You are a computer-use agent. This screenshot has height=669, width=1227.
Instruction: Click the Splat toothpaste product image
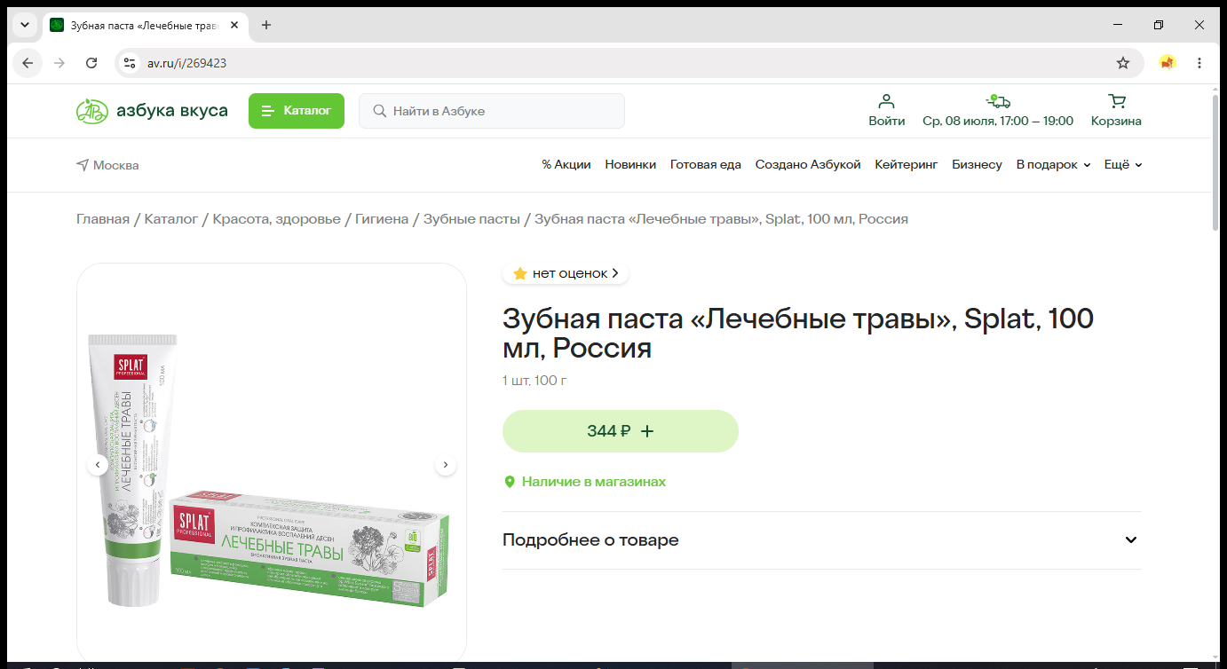(x=272, y=465)
